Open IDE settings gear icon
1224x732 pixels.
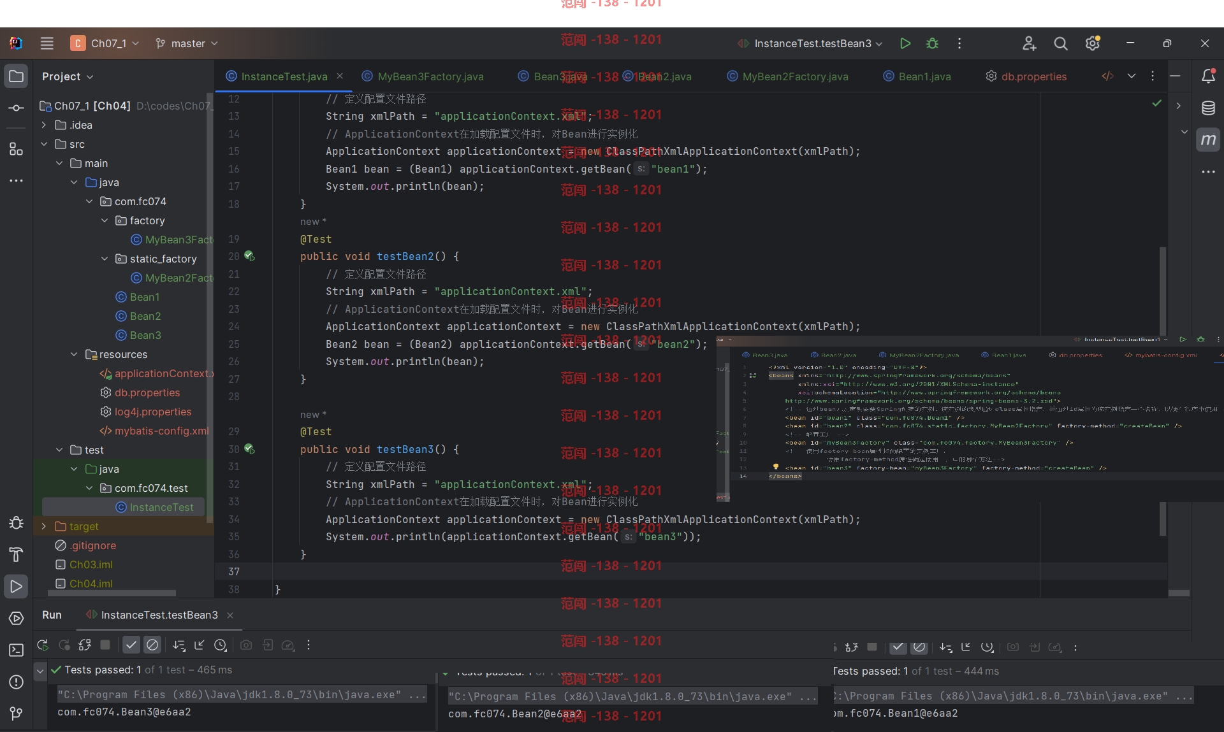tap(1093, 43)
